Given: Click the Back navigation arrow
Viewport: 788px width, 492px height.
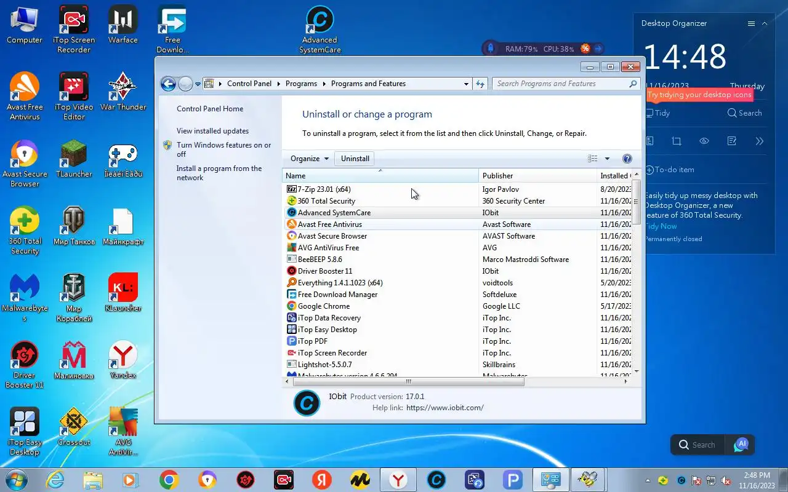Looking at the screenshot, I should tap(168, 84).
